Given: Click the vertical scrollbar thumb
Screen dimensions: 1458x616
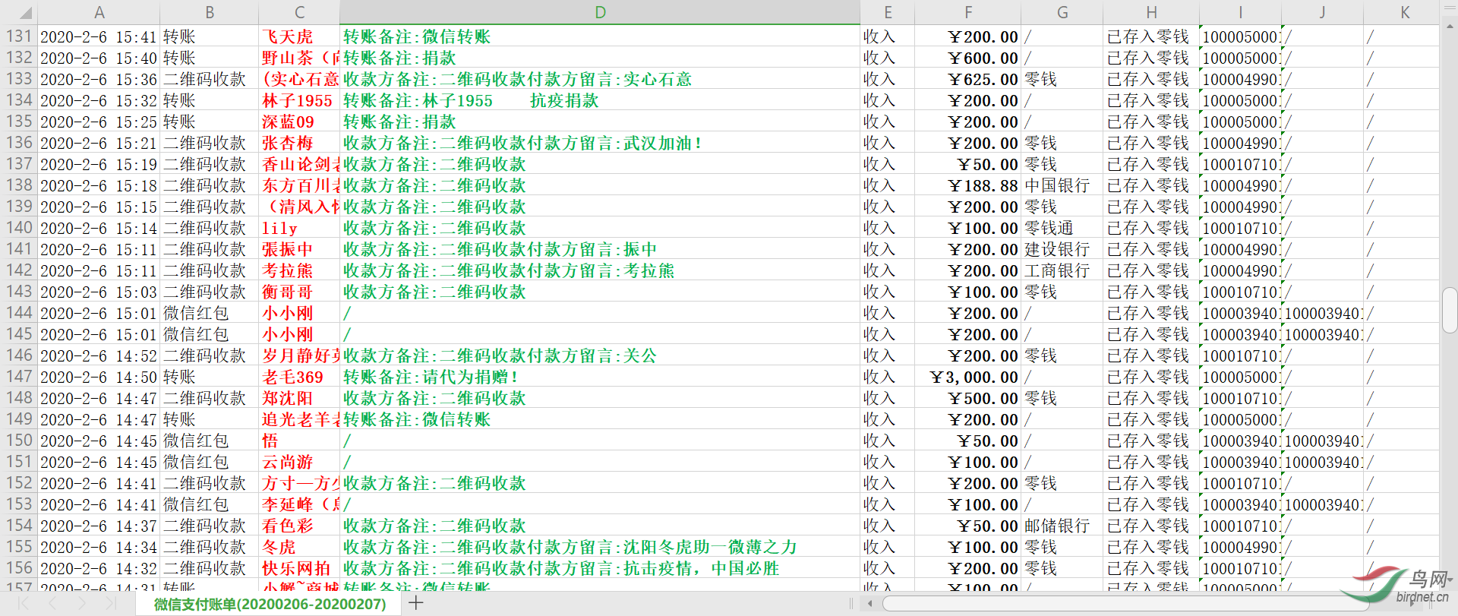Looking at the screenshot, I should pos(1449,310).
